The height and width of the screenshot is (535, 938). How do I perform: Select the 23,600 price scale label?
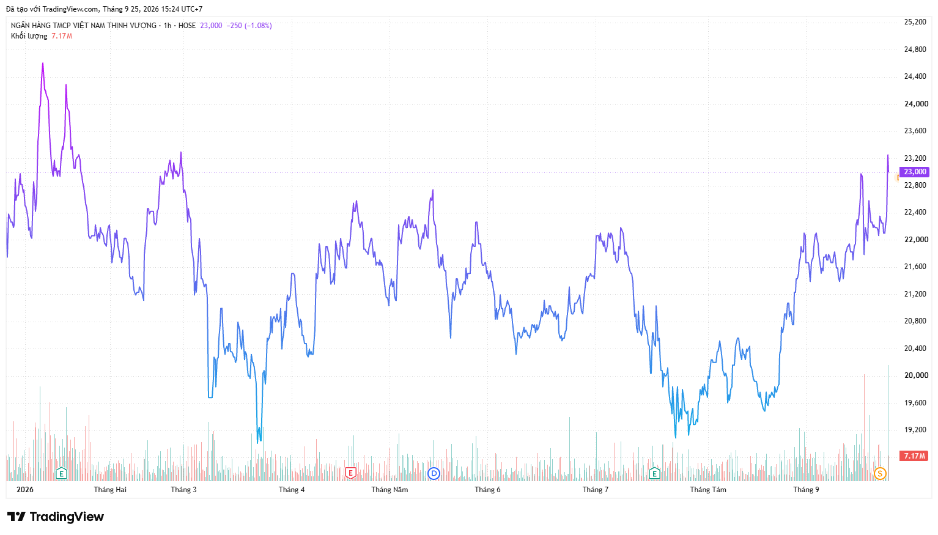[915, 131]
